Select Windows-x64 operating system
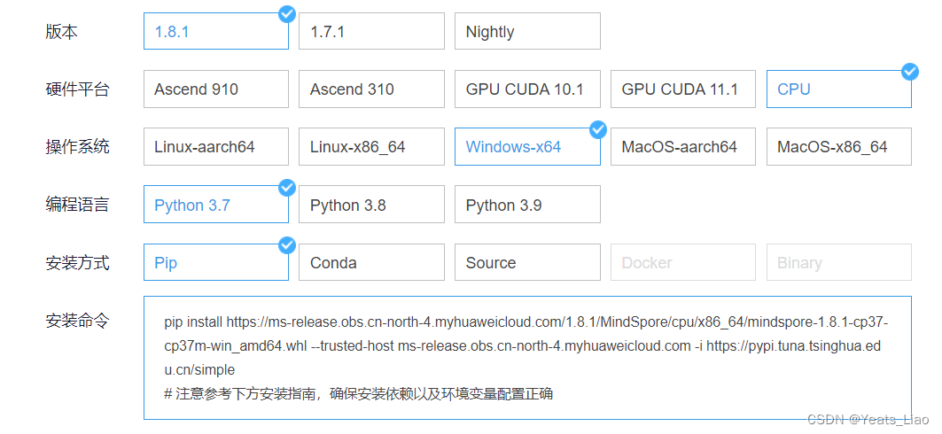942x434 pixels. tap(527, 146)
